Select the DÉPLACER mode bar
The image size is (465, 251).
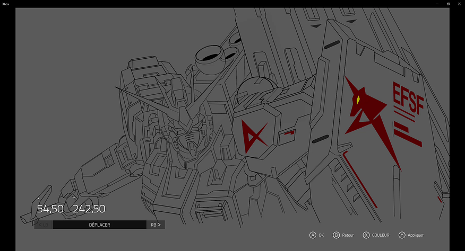click(x=99, y=225)
